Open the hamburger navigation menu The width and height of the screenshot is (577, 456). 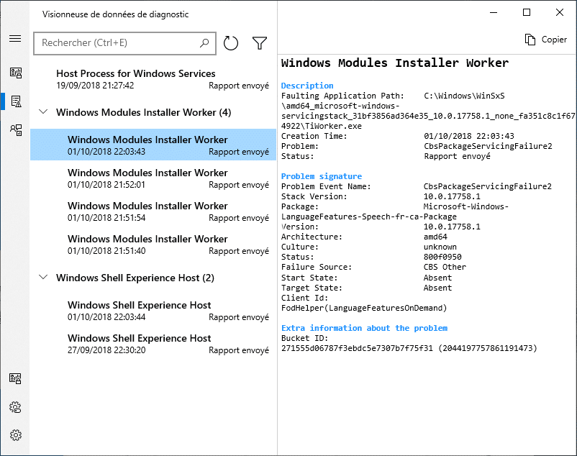pyautogui.click(x=15, y=38)
